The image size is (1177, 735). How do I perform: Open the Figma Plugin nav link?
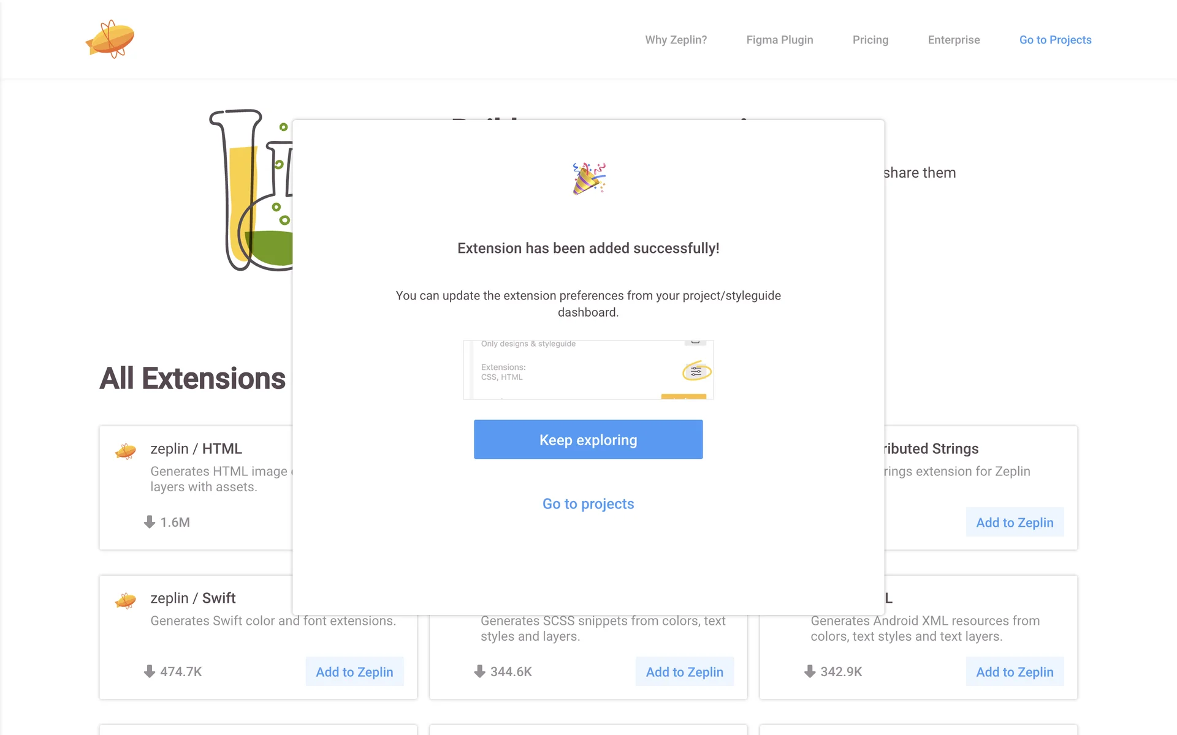(779, 40)
